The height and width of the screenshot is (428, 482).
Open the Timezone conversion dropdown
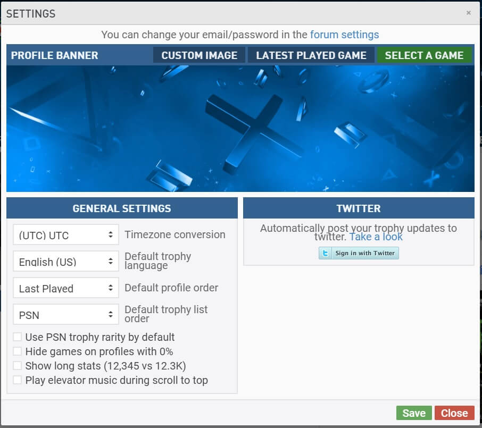click(x=66, y=235)
